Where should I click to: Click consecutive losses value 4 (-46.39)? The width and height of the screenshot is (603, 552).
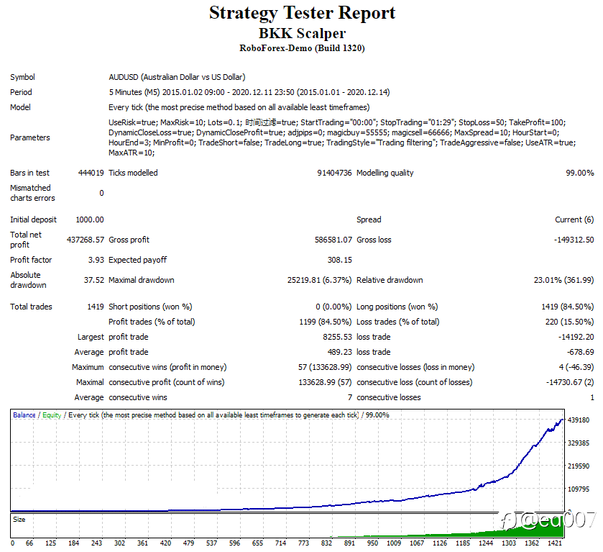point(576,367)
